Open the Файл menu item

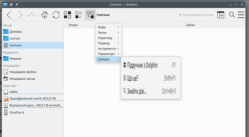(x=109, y=27)
